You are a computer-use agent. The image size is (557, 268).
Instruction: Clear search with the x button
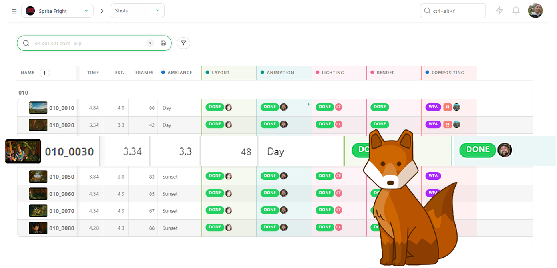coord(150,43)
